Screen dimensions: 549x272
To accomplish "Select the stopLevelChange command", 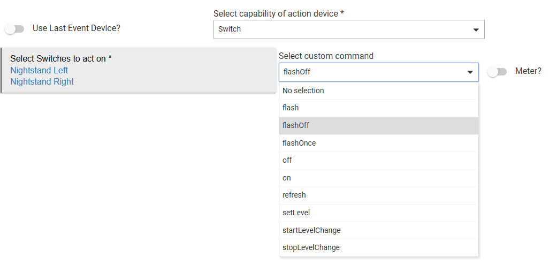I will (311, 247).
